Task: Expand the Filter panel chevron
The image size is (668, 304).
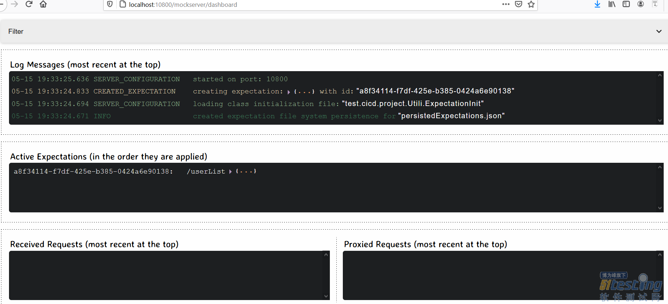Action: click(x=659, y=31)
